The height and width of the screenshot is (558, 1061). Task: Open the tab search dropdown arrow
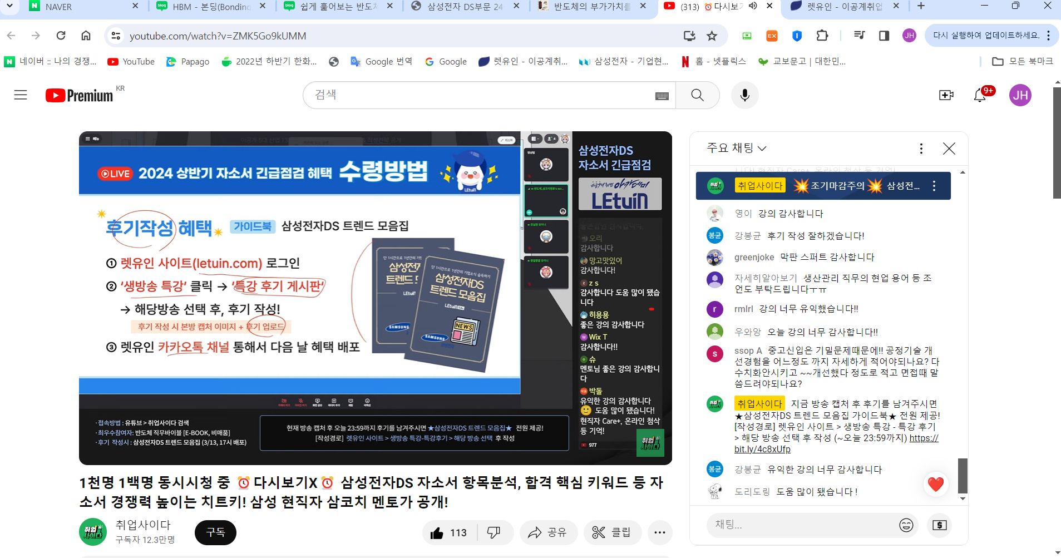click(9, 6)
